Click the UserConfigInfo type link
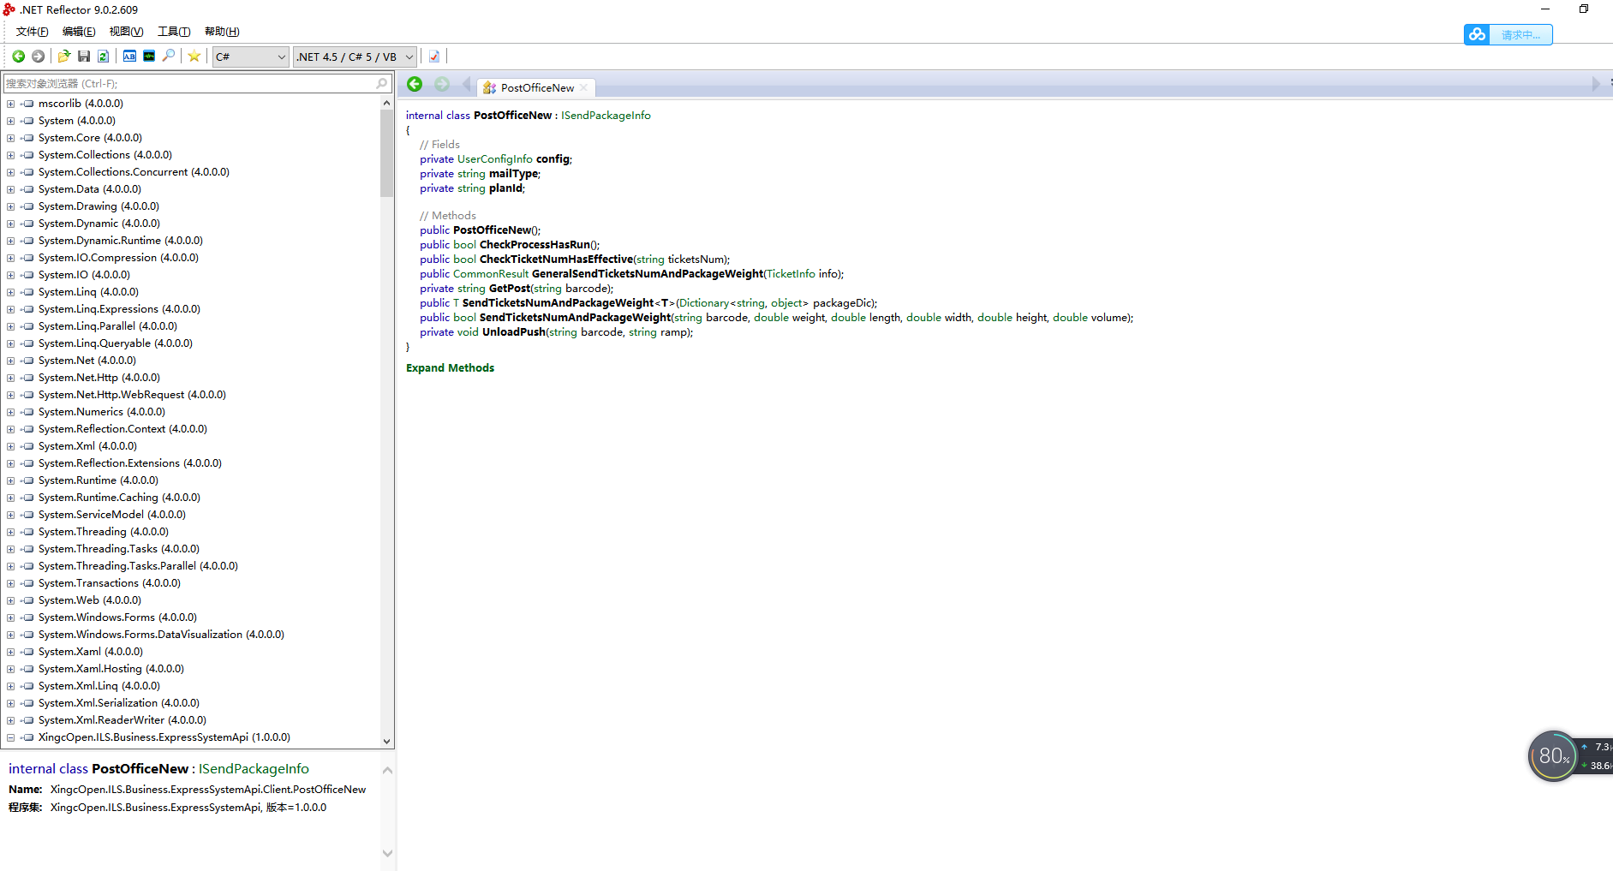 [x=494, y=159]
